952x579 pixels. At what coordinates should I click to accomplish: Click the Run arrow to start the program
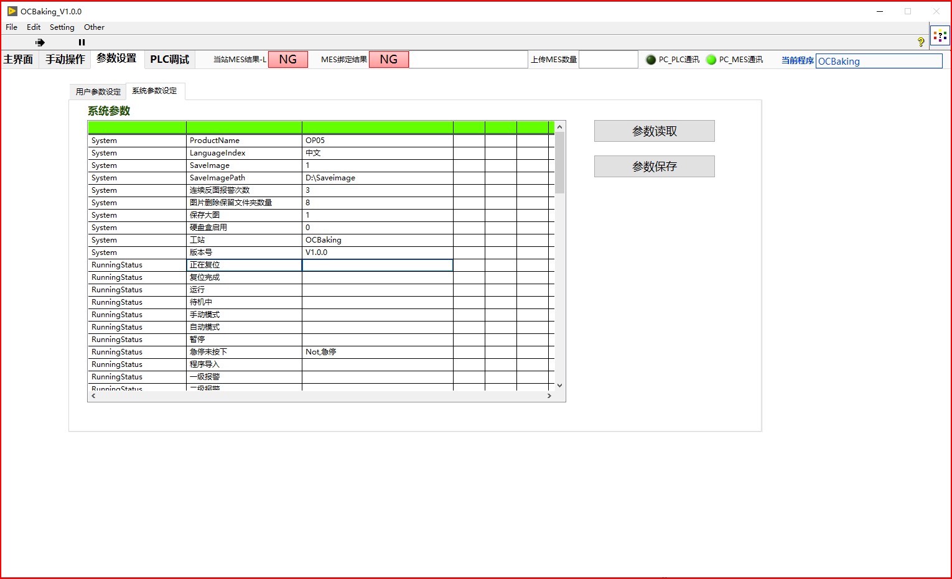click(40, 42)
